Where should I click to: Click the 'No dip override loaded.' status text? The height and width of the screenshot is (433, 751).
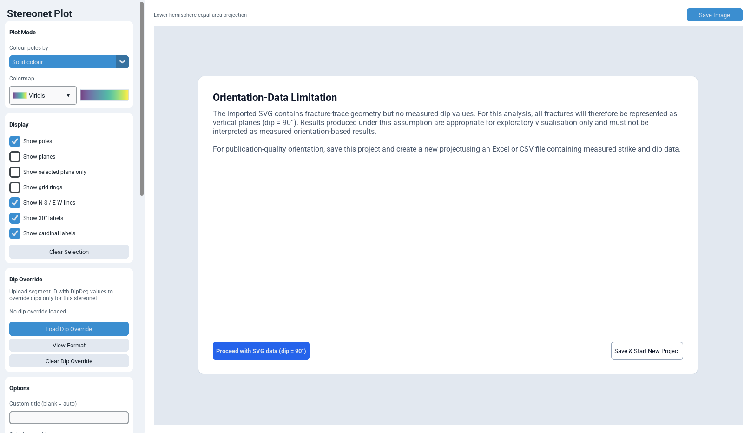coord(38,312)
